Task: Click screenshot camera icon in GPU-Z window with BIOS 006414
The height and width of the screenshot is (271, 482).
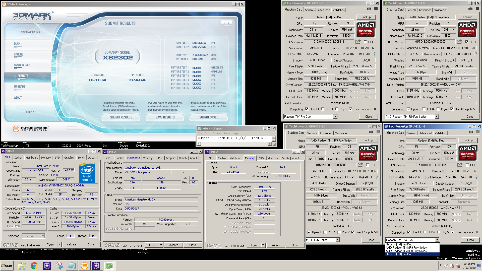Action: 369,9
